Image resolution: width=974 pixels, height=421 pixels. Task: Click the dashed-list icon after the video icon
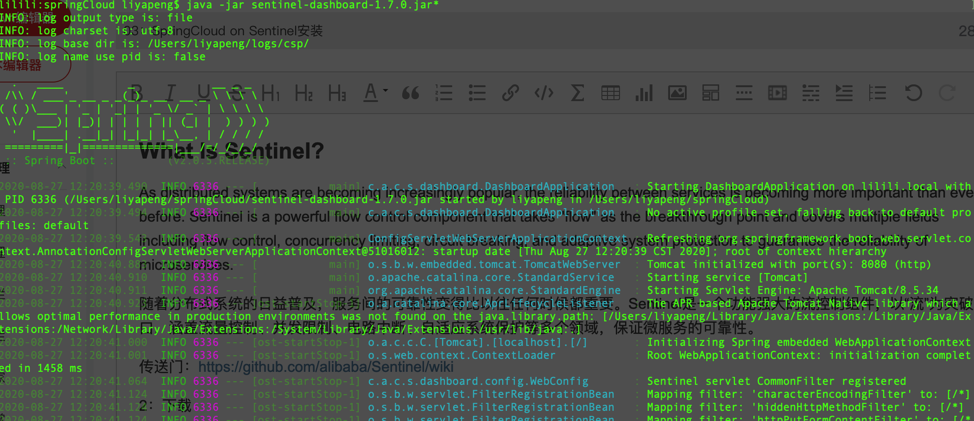[x=811, y=93]
